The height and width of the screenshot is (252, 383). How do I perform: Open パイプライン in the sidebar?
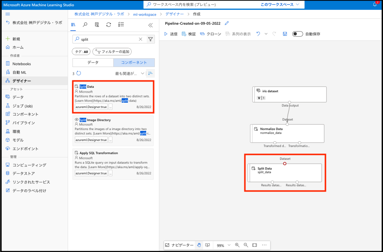(24, 123)
